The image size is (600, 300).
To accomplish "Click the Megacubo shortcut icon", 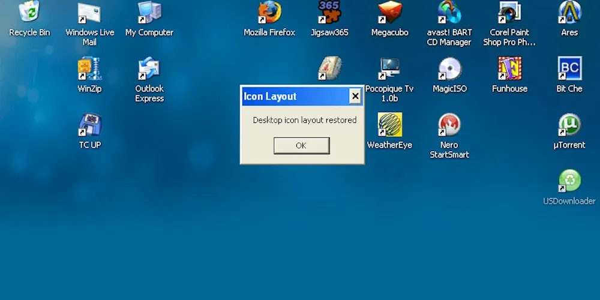I will pos(389,13).
